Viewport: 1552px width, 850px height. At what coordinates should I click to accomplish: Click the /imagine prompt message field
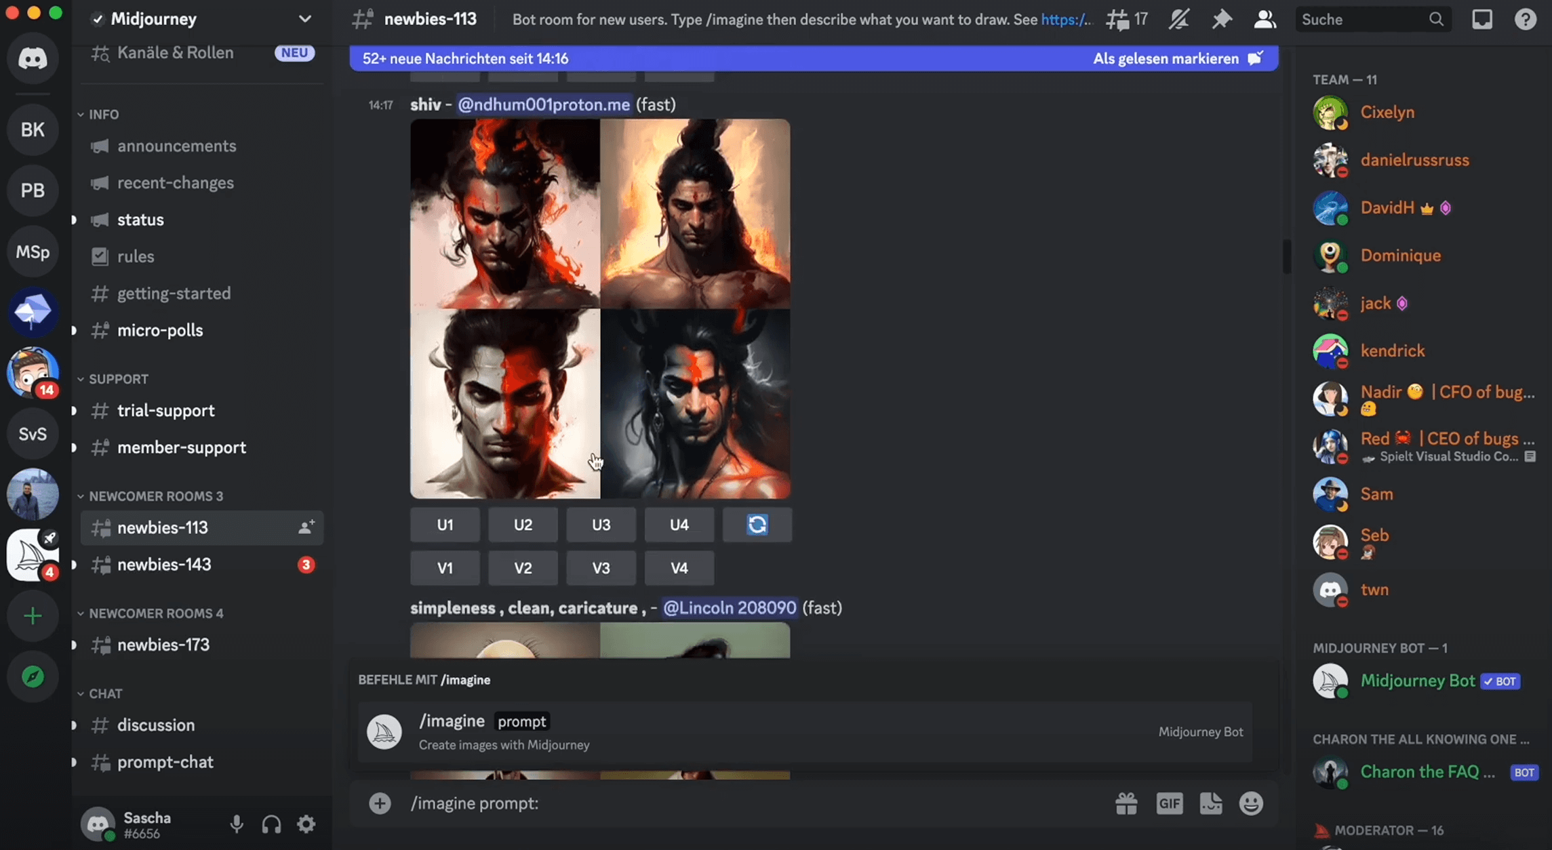click(x=753, y=803)
